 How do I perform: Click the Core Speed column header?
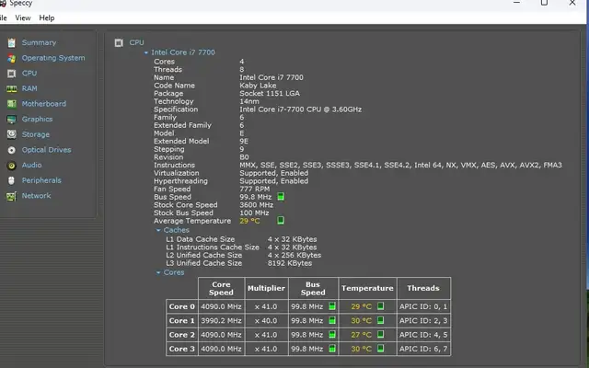(221, 288)
